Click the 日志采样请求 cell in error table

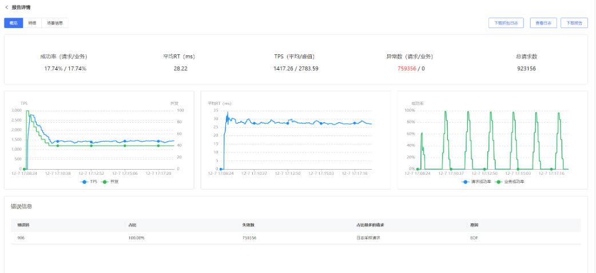(368, 238)
